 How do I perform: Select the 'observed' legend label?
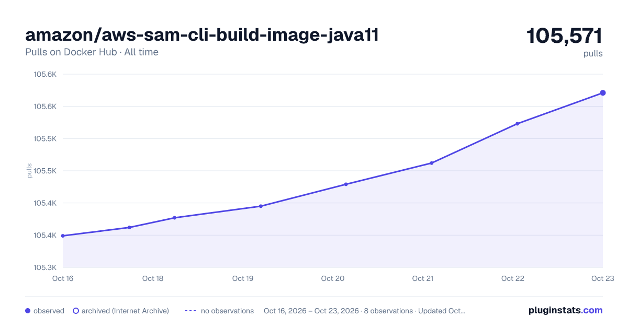pos(49,311)
